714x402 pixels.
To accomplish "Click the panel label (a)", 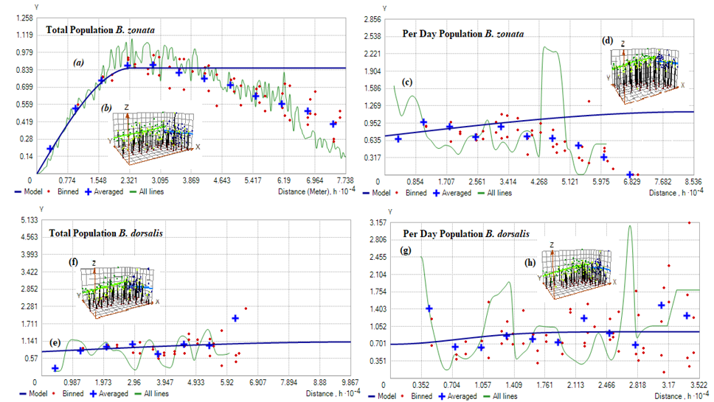I will coord(79,63).
